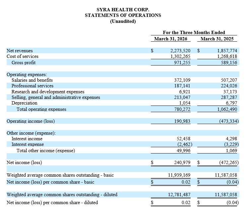This screenshot has width=247, height=219.
Task: Click SG&A value 287,287
Action: [x=229, y=97]
